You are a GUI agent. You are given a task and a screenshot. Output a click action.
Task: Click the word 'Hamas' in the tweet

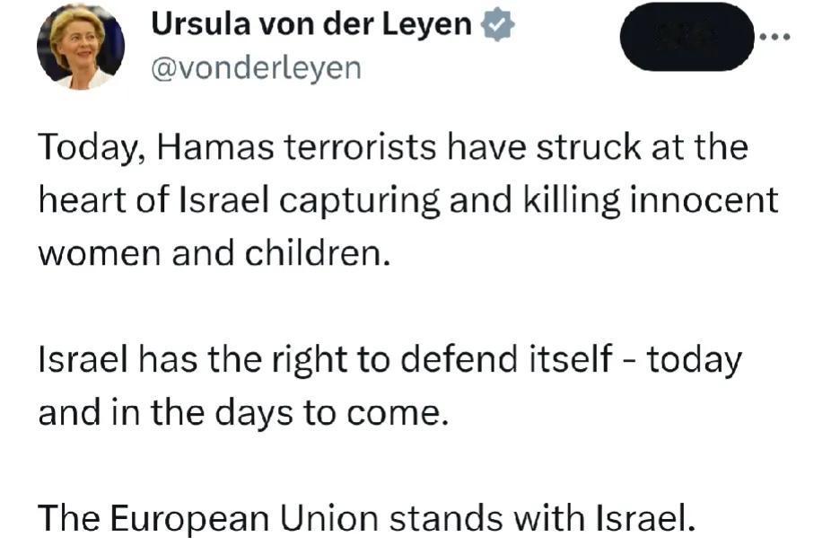(215, 147)
